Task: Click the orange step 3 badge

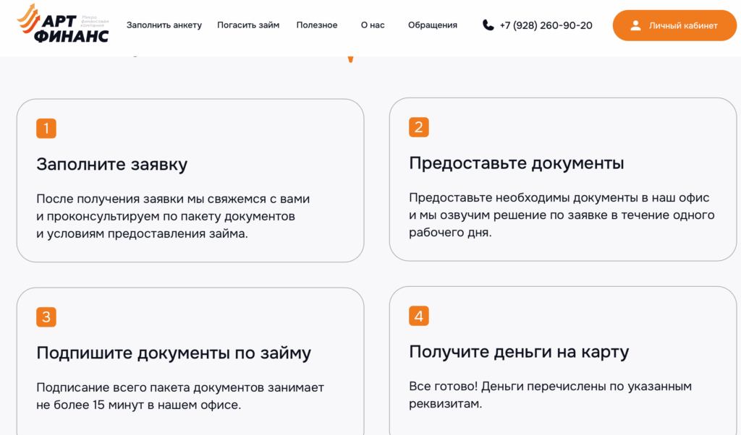Action: coord(46,317)
